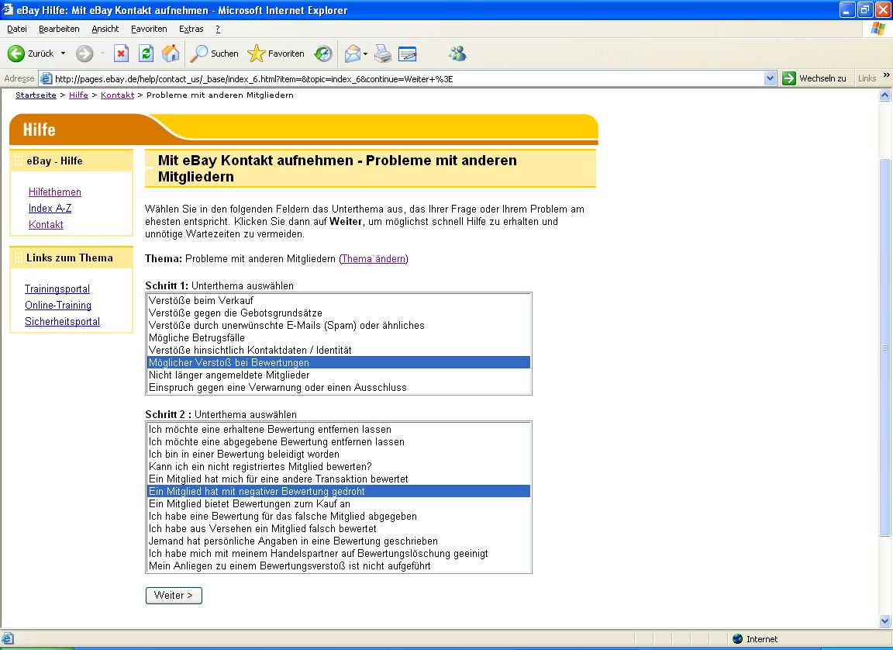Screen dimensions: 893x650
Task: Open the address bar URL dropdown
Action: pos(770,78)
